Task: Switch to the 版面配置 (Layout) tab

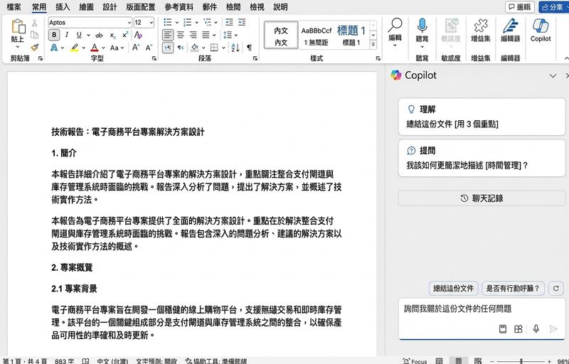Action: 140,7
